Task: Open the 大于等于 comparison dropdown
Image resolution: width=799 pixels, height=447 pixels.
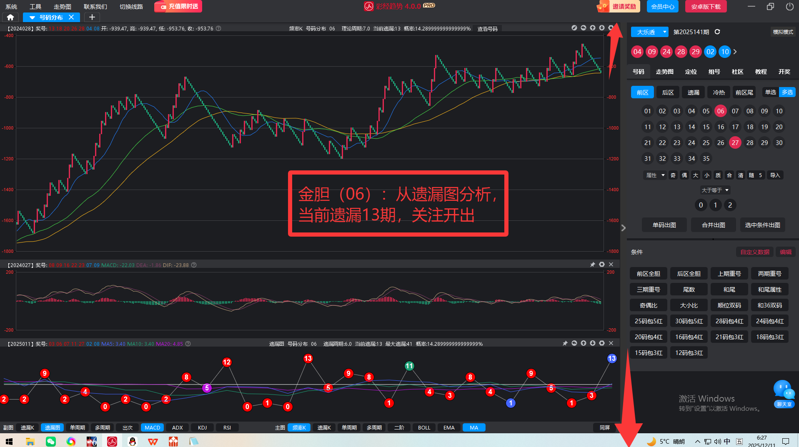Action: [715, 190]
